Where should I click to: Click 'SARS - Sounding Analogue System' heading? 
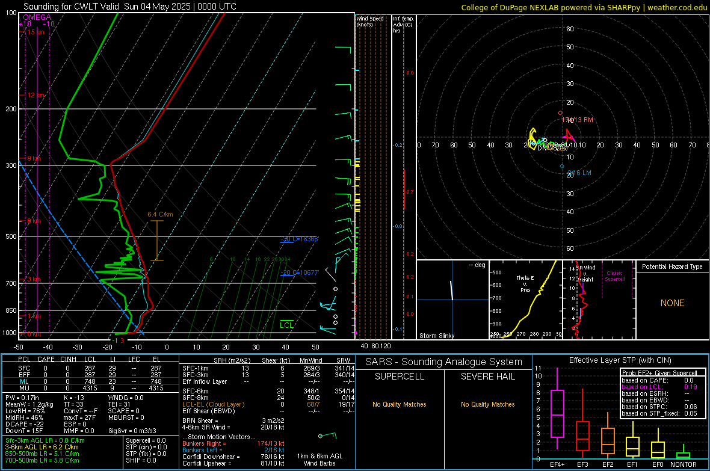coord(444,362)
